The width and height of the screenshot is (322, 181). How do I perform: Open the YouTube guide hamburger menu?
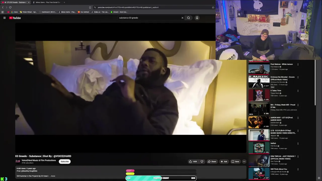coord(4,18)
